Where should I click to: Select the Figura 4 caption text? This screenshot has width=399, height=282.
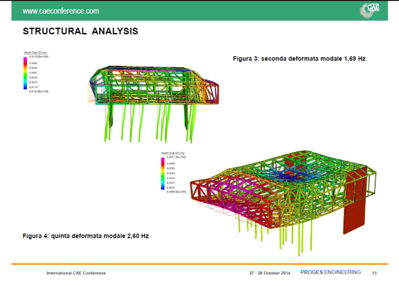click(85, 235)
